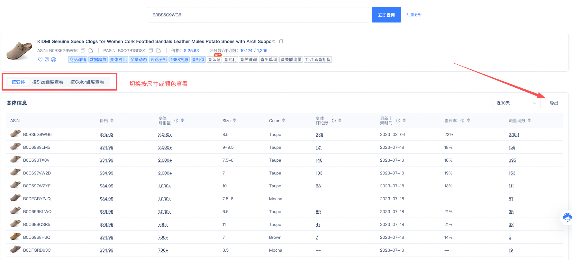Screen dimensions: 572x260
Task: Click the product title KIDMI Genuine Suede Clogs
Action: click(x=156, y=41)
